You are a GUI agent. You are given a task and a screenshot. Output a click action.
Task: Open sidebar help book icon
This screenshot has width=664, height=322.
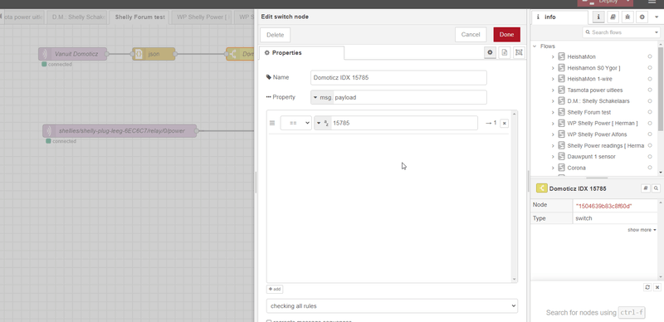click(x=613, y=17)
